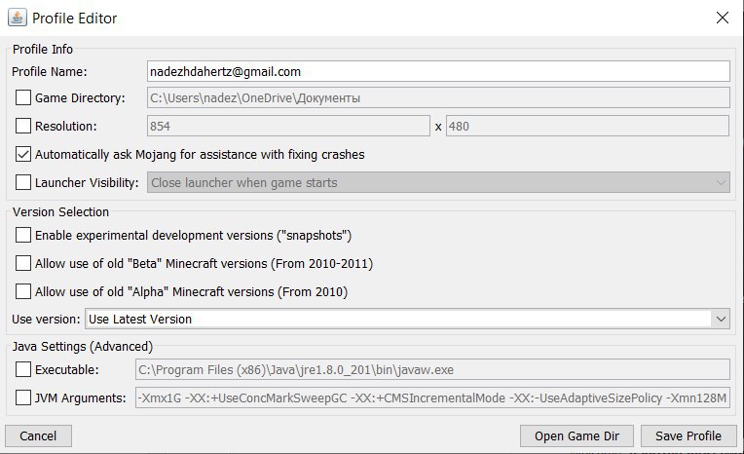Image resolution: width=744 pixels, height=454 pixels.
Task: Click the Profile Editor window title
Action: tap(74, 19)
